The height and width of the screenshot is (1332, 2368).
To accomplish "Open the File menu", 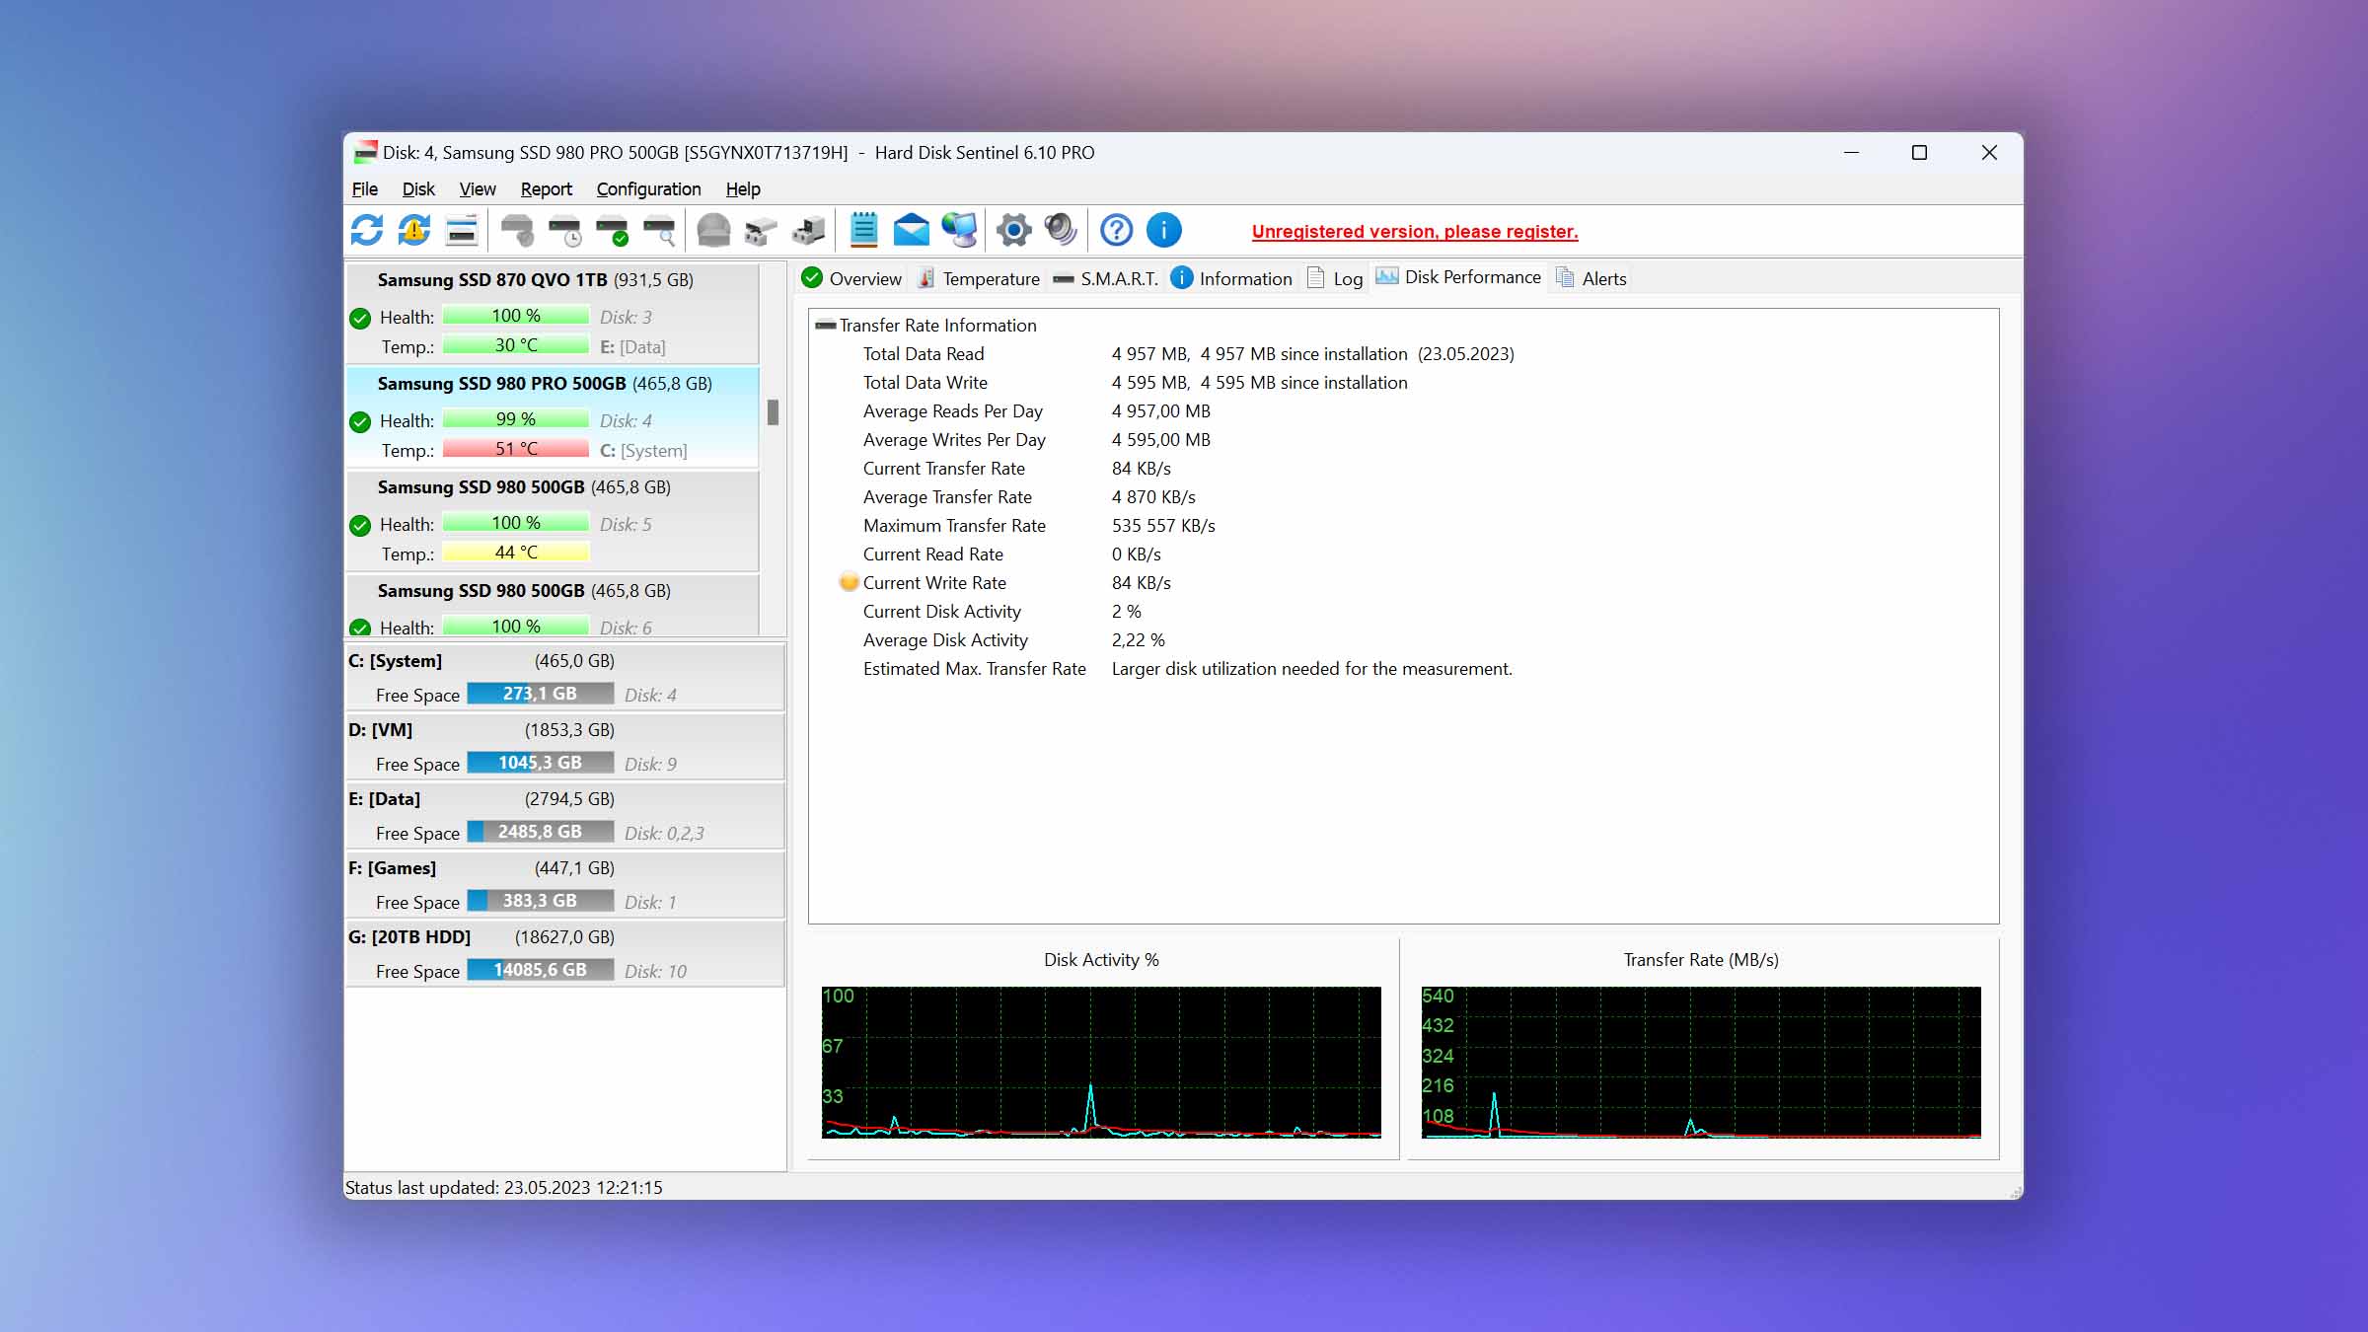I will (x=365, y=188).
